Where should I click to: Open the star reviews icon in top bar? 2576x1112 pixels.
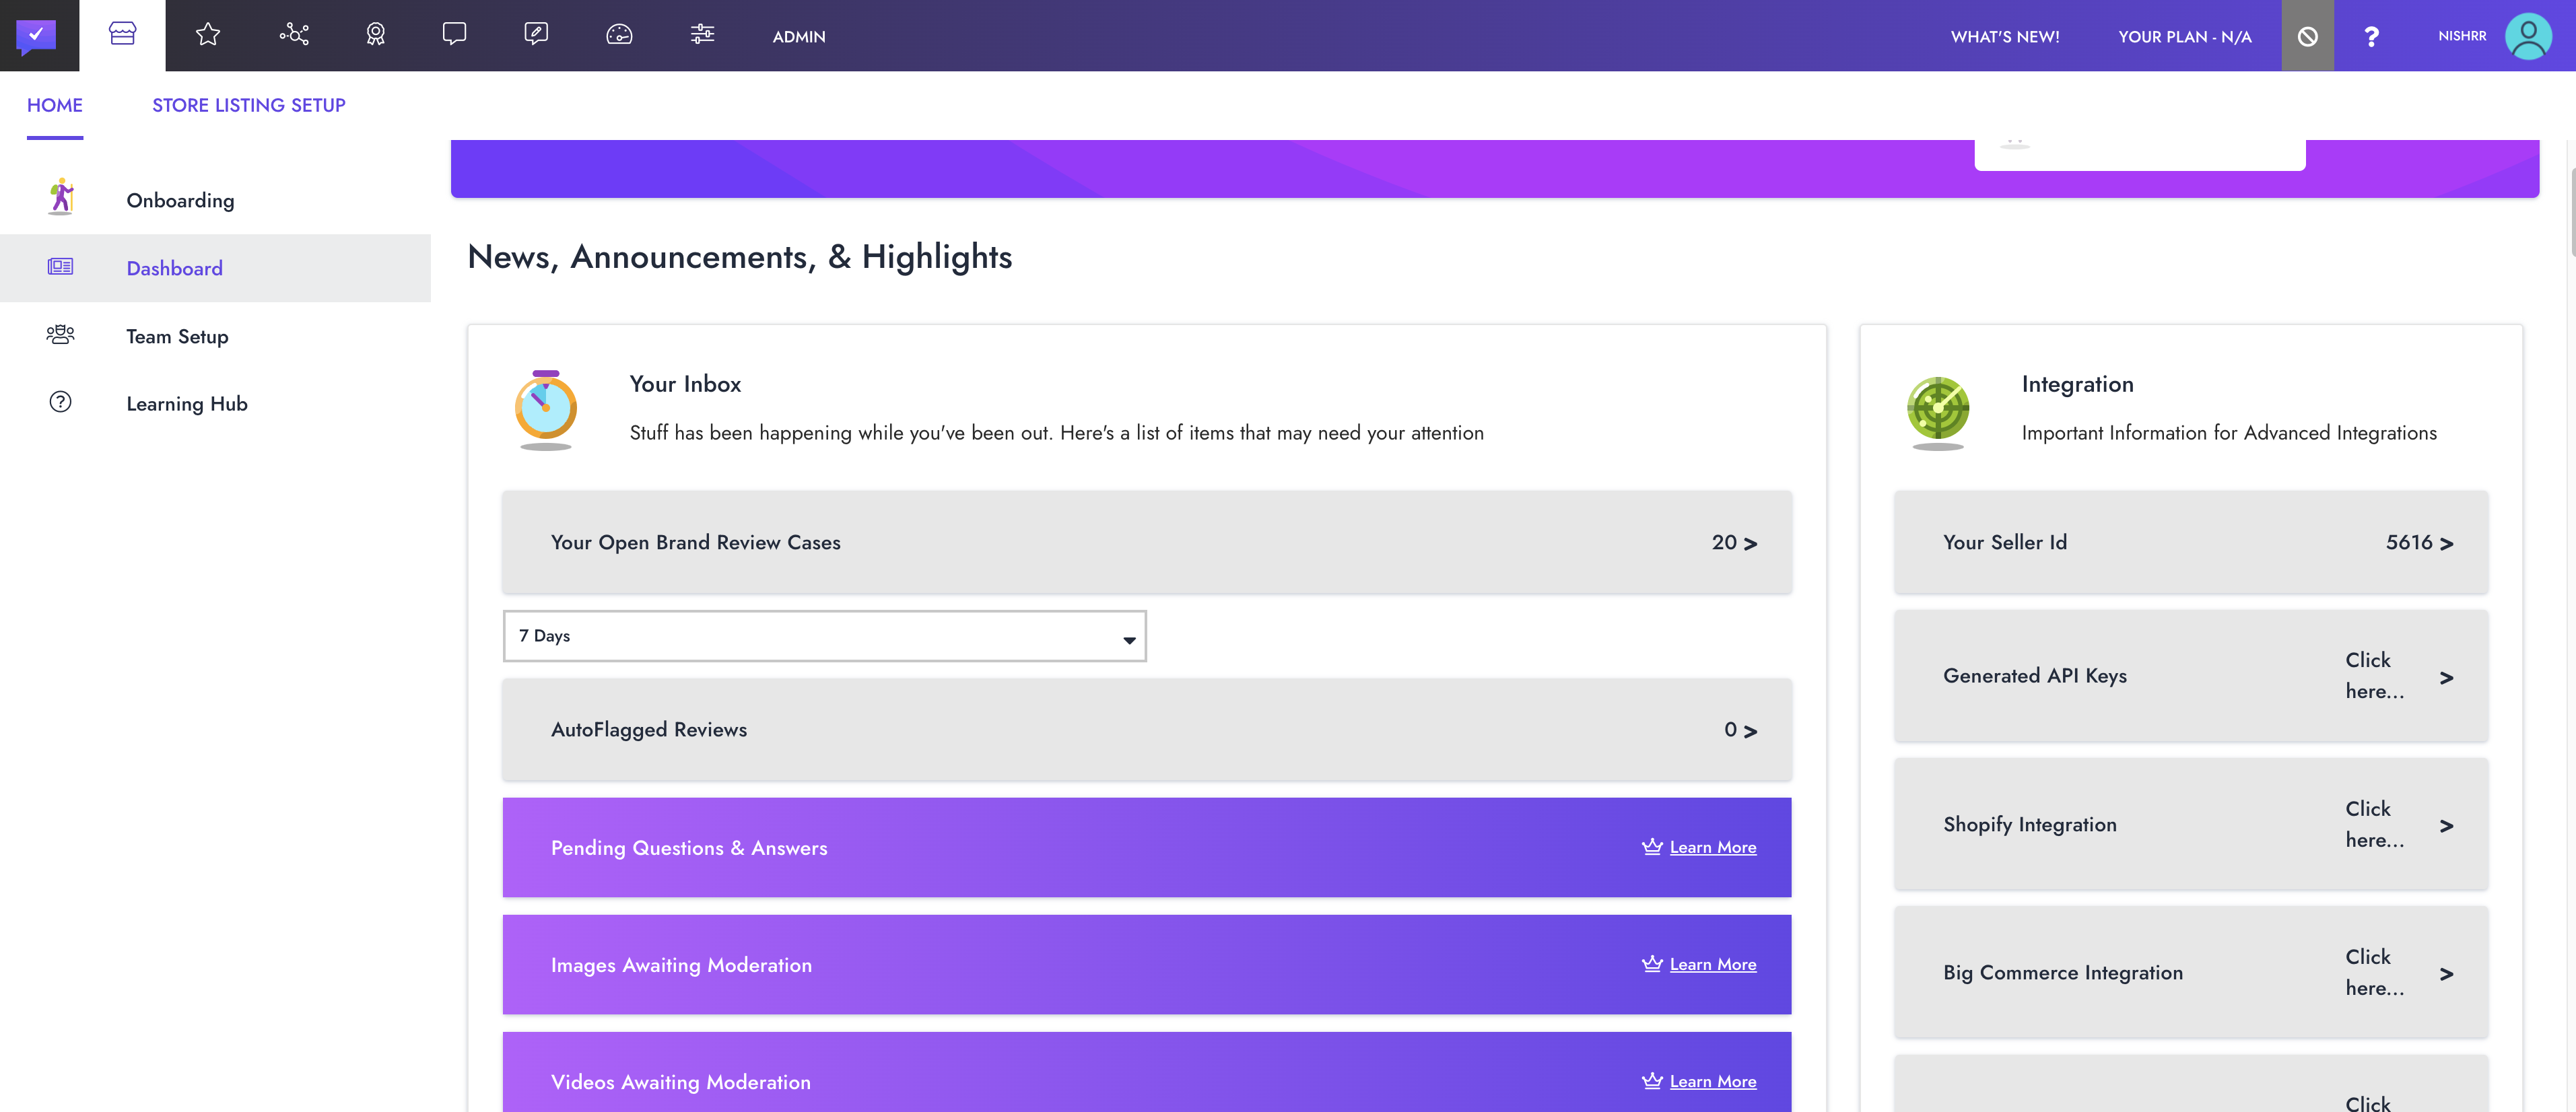point(208,35)
